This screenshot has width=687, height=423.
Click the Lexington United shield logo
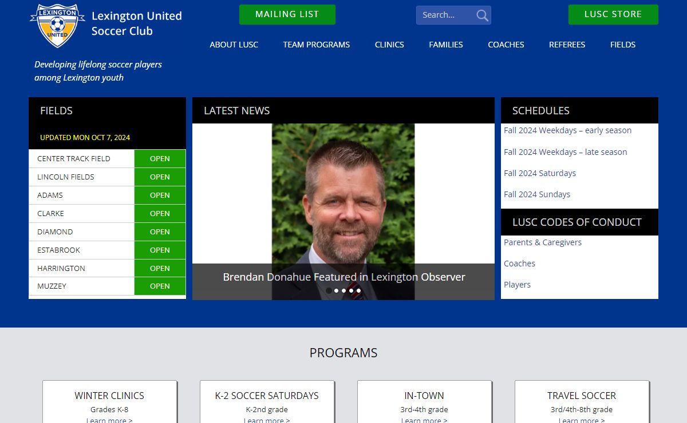(x=57, y=25)
